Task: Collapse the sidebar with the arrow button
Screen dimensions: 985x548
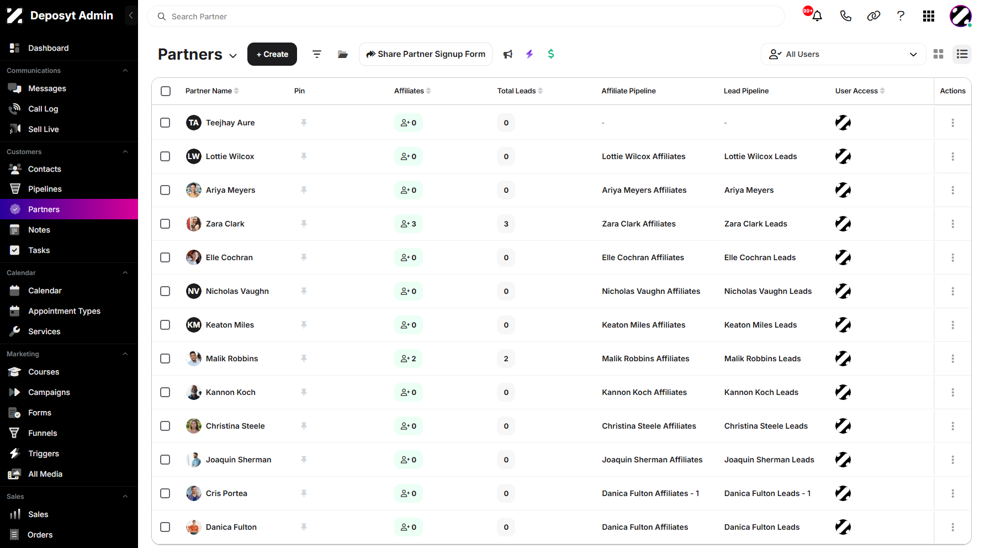Action: 131,15
